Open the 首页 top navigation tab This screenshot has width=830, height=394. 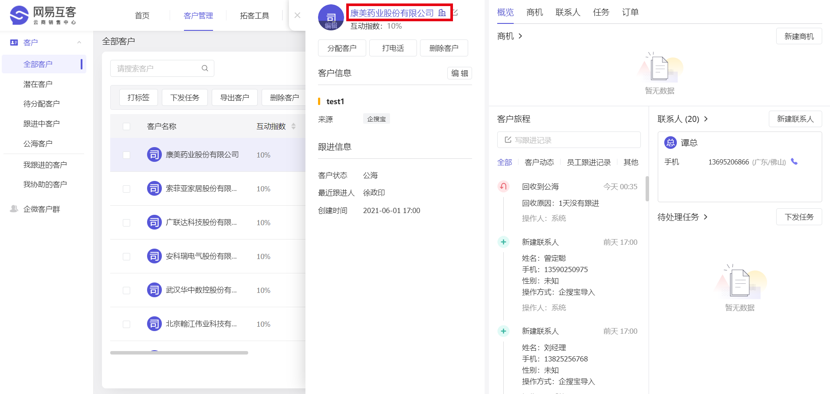(x=142, y=16)
